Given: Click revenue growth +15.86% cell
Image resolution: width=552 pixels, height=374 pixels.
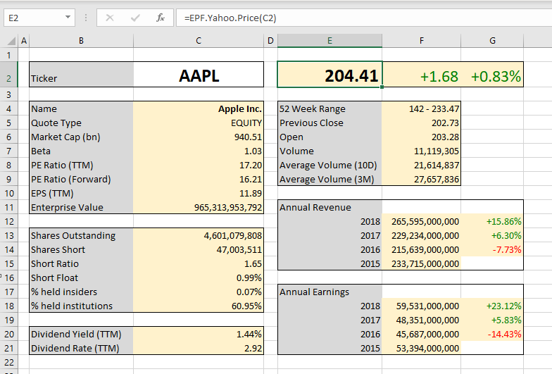Looking at the screenshot, I should [492, 221].
